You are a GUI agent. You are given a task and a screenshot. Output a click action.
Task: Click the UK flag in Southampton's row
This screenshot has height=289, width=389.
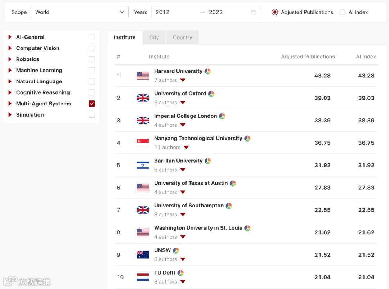(143, 210)
